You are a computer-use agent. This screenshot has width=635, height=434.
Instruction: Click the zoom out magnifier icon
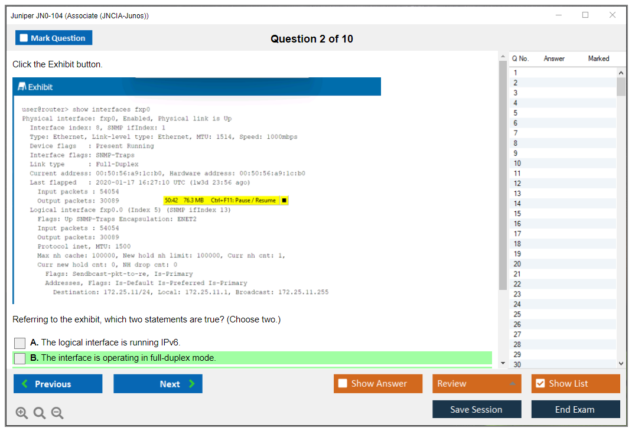pos(57,413)
